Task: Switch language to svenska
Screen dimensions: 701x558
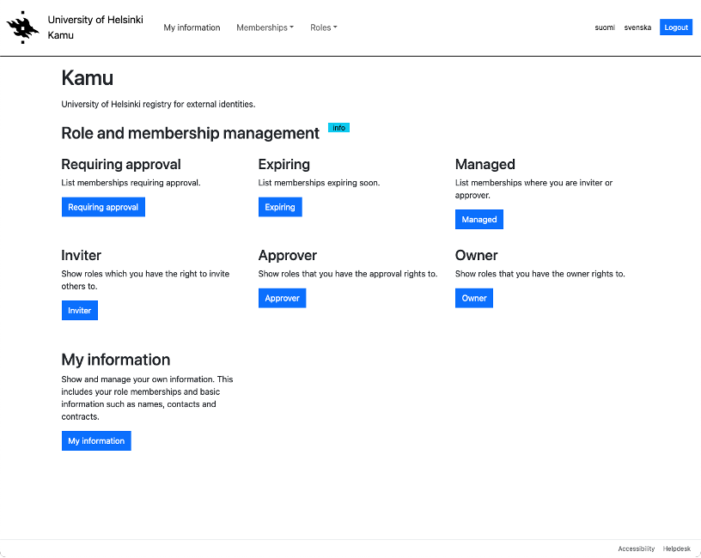Action: point(637,27)
